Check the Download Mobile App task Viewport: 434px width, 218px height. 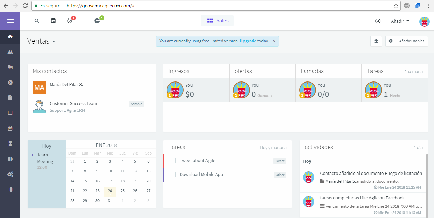[173, 175]
